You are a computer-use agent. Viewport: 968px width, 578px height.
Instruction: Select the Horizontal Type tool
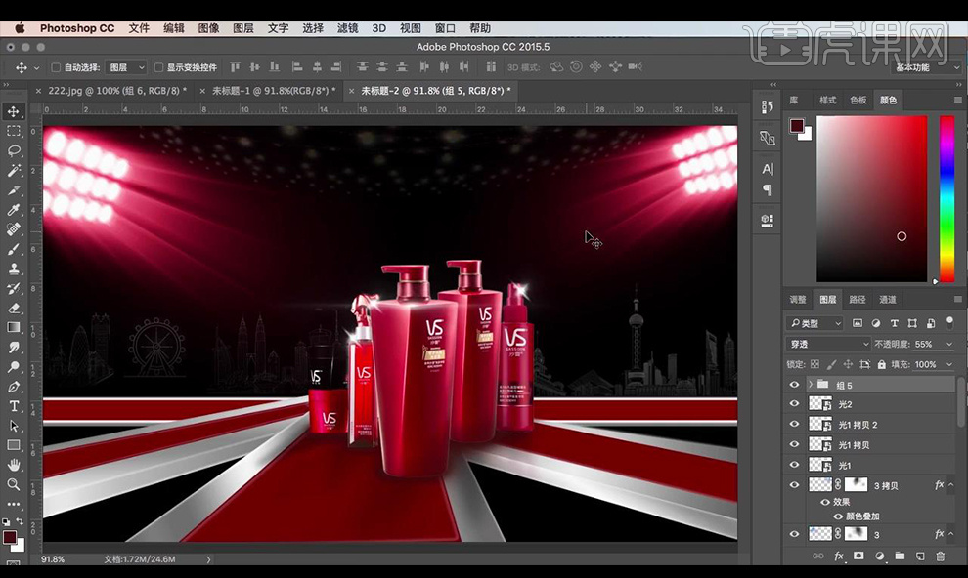click(14, 406)
